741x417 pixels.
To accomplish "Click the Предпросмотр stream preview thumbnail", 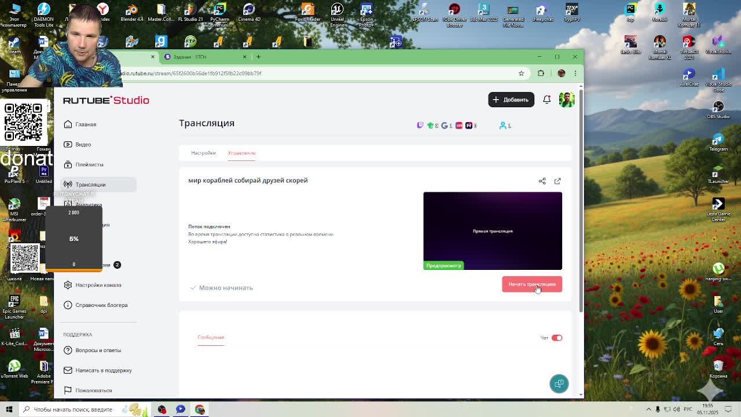I will coord(493,231).
